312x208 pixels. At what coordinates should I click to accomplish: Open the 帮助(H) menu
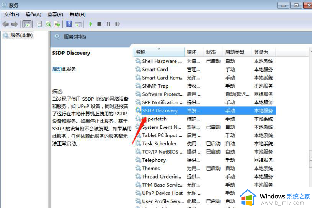pyautogui.click(x=77, y=15)
